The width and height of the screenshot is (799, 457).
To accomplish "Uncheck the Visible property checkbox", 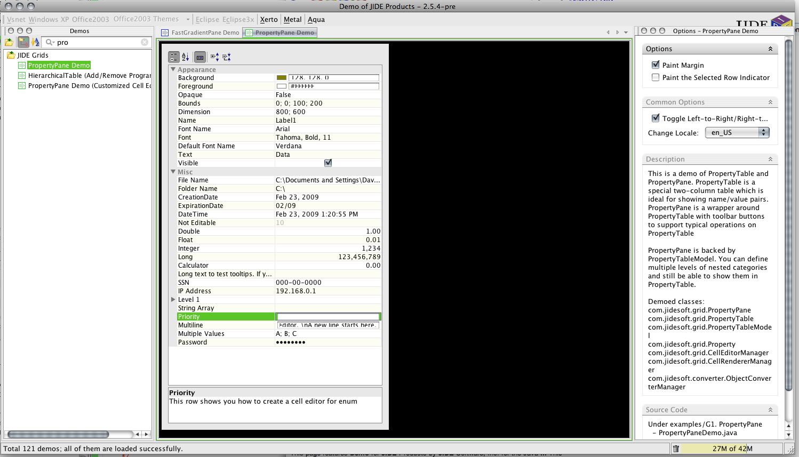I will click(x=328, y=163).
